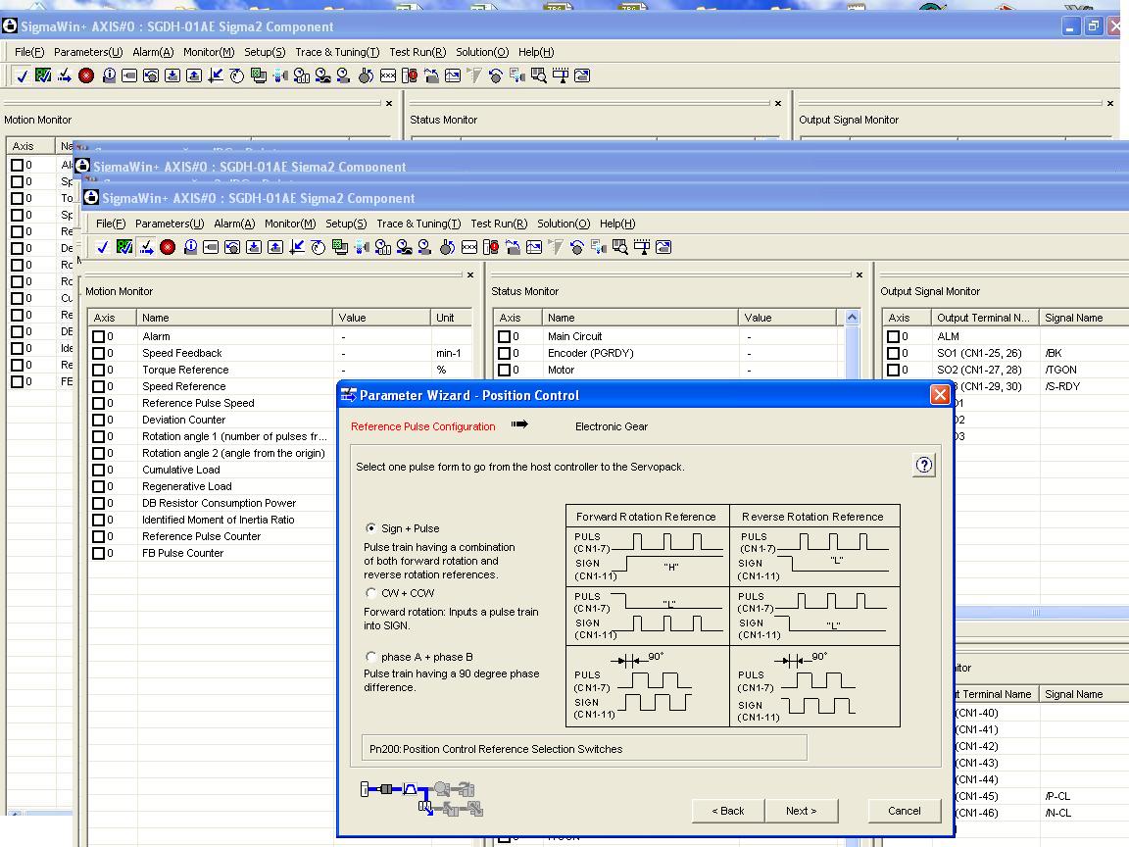The width and height of the screenshot is (1129, 847).
Task: Close the front window's Status Monitor panel
Action: pyautogui.click(x=859, y=274)
